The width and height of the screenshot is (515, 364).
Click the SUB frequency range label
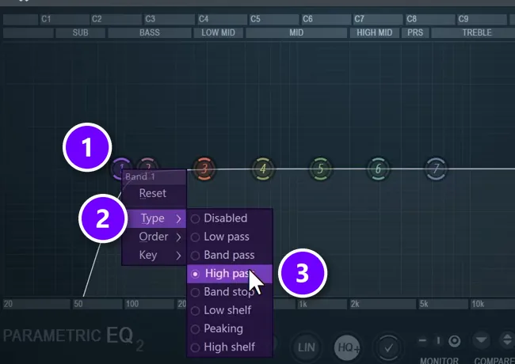tap(81, 32)
